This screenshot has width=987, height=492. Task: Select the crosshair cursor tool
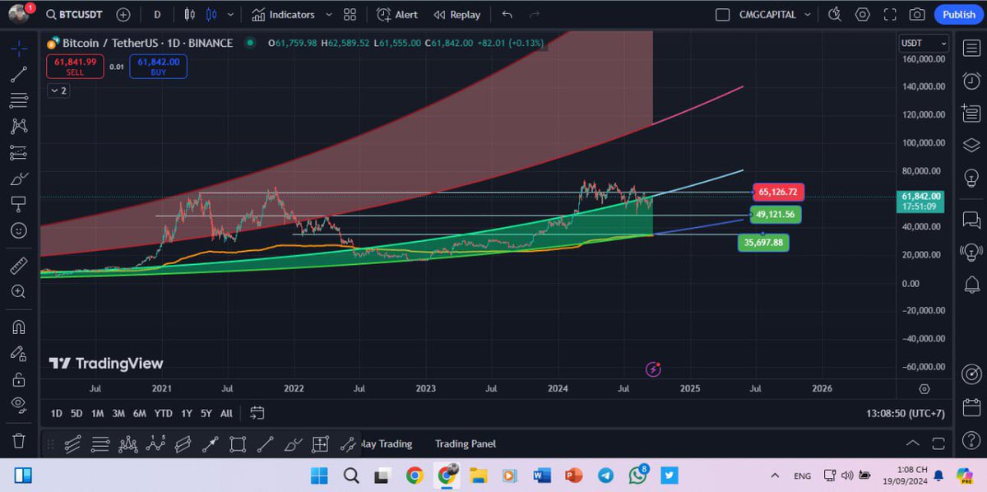19,48
